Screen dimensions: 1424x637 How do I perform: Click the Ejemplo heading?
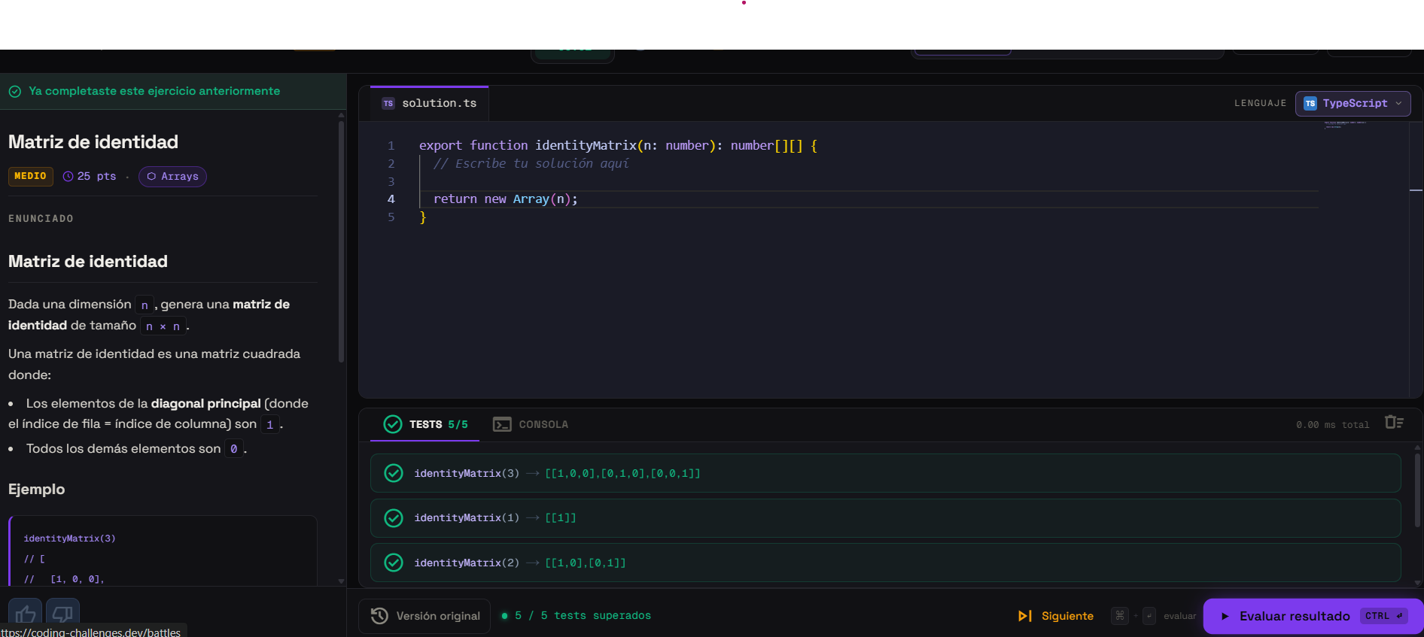tap(36, 489)
